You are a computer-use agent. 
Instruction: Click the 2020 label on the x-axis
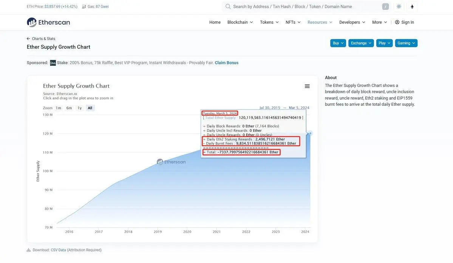click(187, 232)
